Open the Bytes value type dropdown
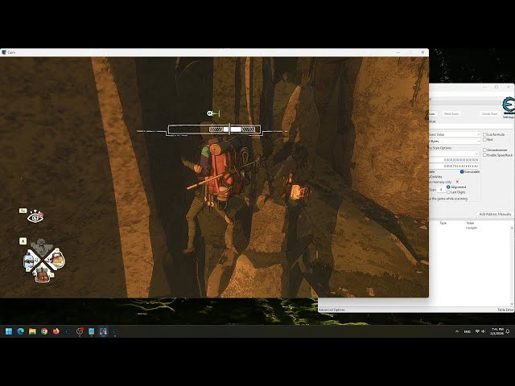 (x=455, y=142)
